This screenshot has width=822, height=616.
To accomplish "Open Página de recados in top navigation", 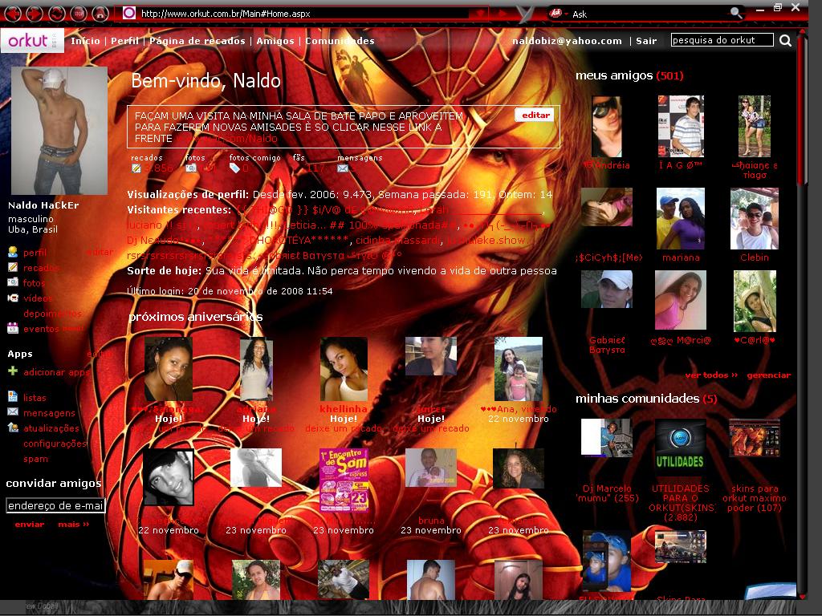I will (197, 41).
